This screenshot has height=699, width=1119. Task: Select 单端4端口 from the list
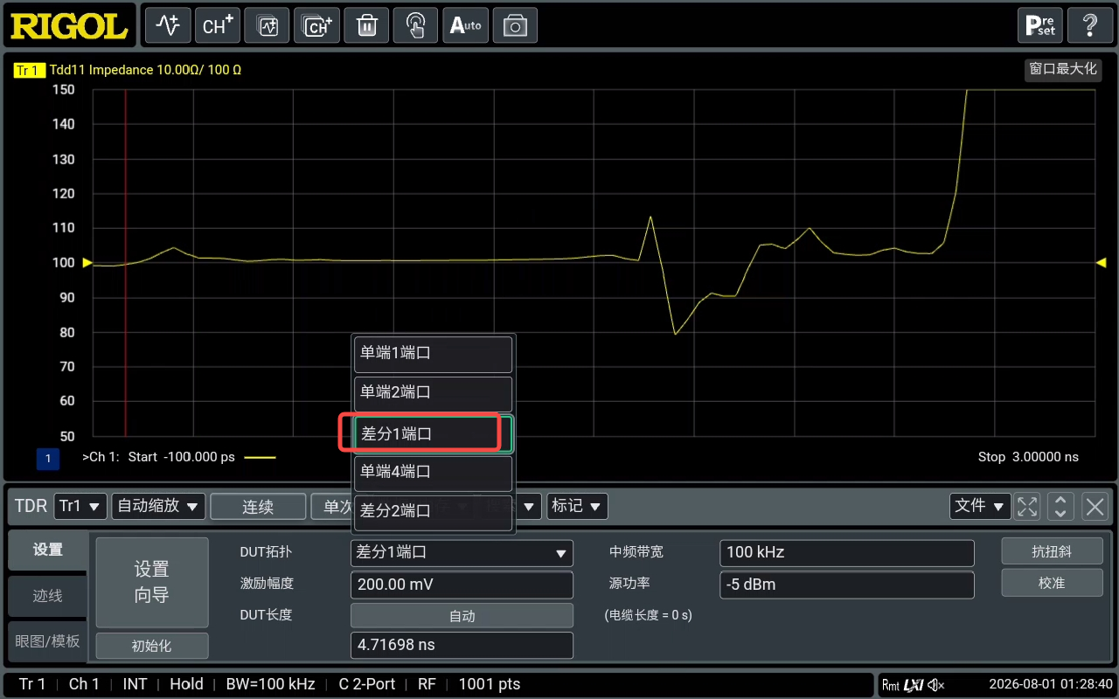[434, 473]
